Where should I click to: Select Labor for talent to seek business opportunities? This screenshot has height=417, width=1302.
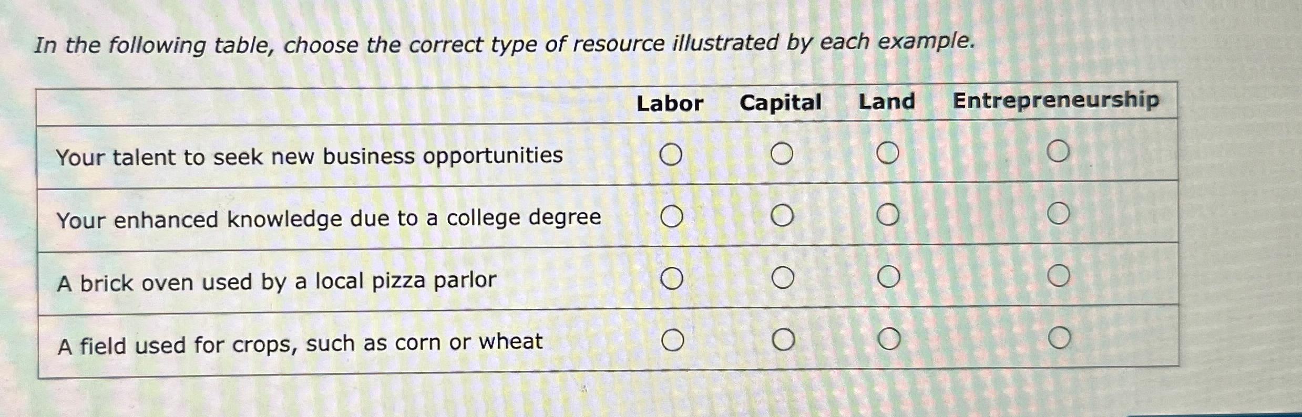671,153
